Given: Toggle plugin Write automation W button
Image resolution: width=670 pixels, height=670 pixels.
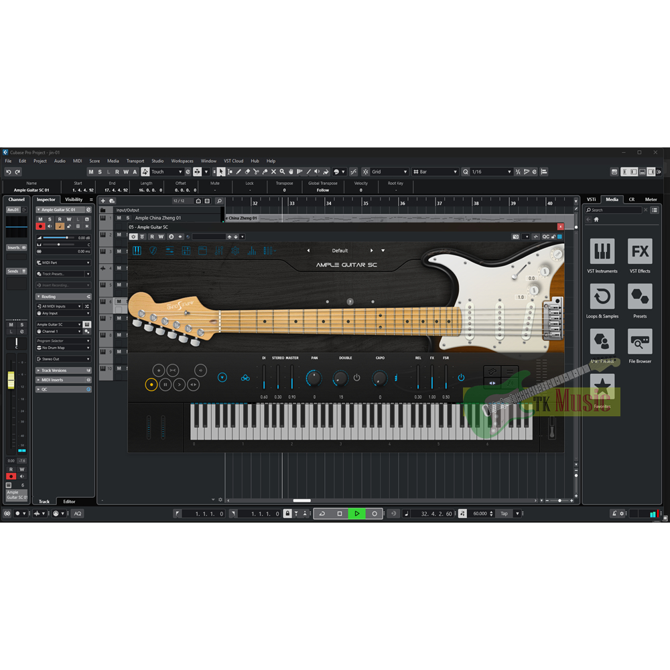Looking at the screenshot, I should 161,237.
